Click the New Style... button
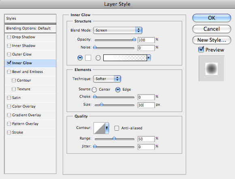The height and width of the screenshot is (179, 235). 211,40
